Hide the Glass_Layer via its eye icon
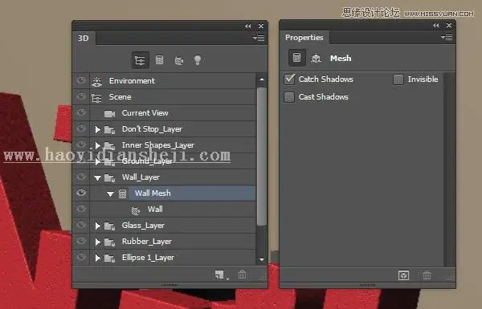Screen dimensions: 482x309 pyautogui.click(x=81, y=225)
